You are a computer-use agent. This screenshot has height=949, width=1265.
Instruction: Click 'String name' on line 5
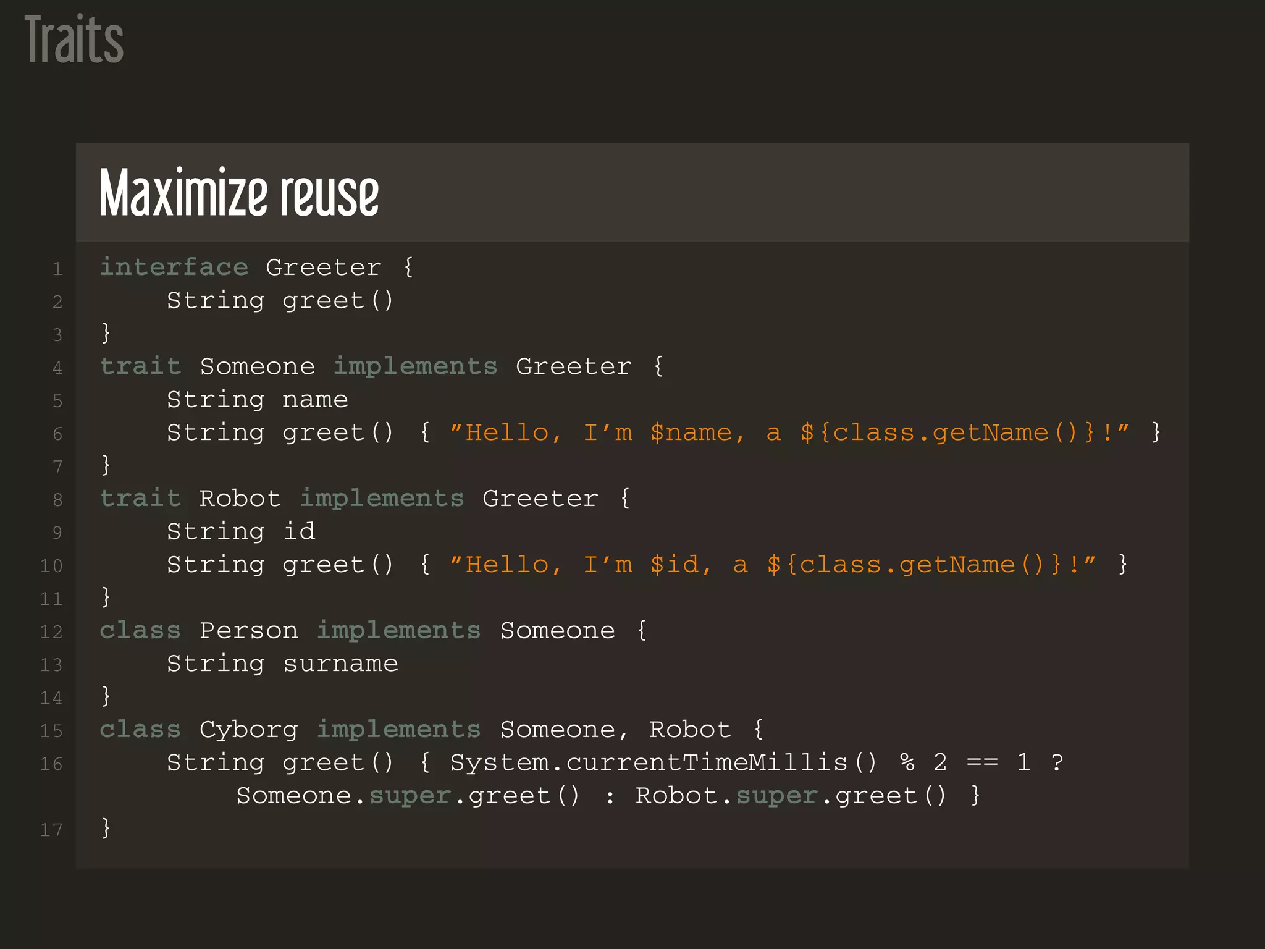coord(258,400)
